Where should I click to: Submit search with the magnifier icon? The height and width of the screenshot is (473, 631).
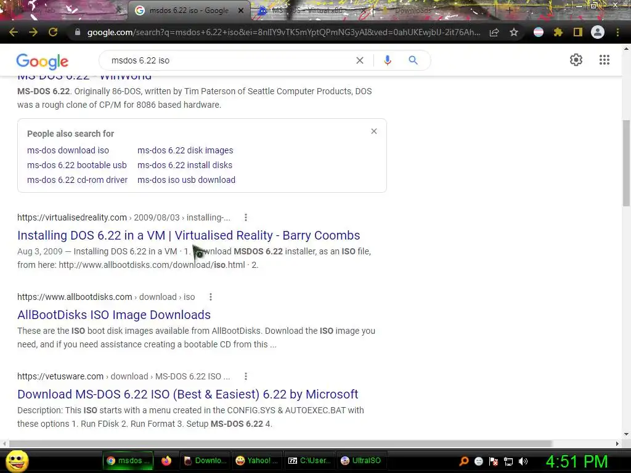[x=413, y=60]
